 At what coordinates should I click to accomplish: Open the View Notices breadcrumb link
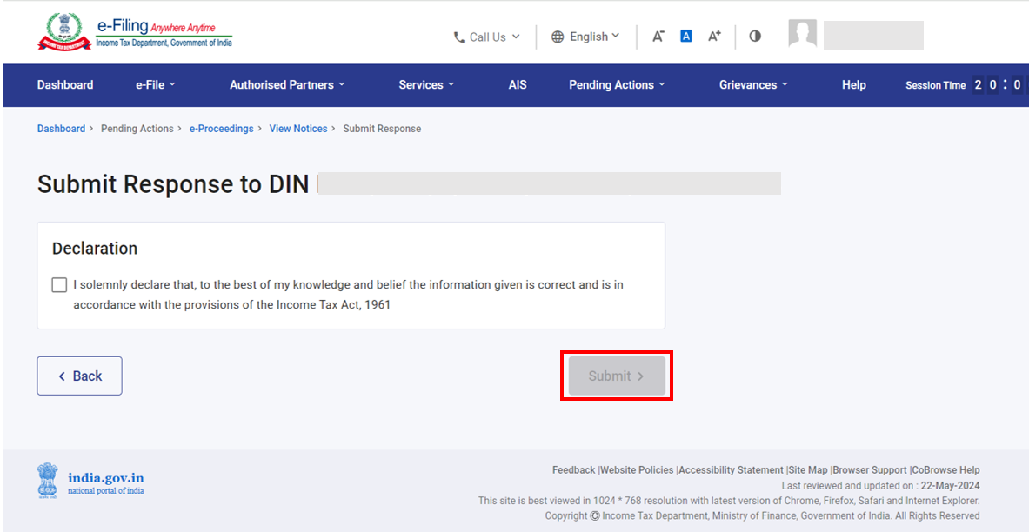tap(298, 129)
